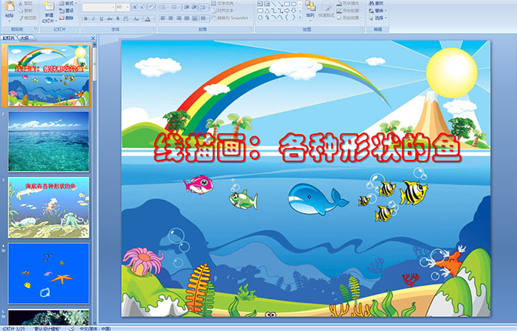This screenshot has width=517, height=331.
Task: Click Convert to SmartArt button
Action: tap(232, 18)
